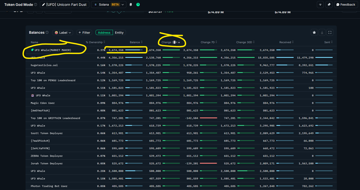Sort by the Sent column
Screen dimensions: 360x190
328,42
